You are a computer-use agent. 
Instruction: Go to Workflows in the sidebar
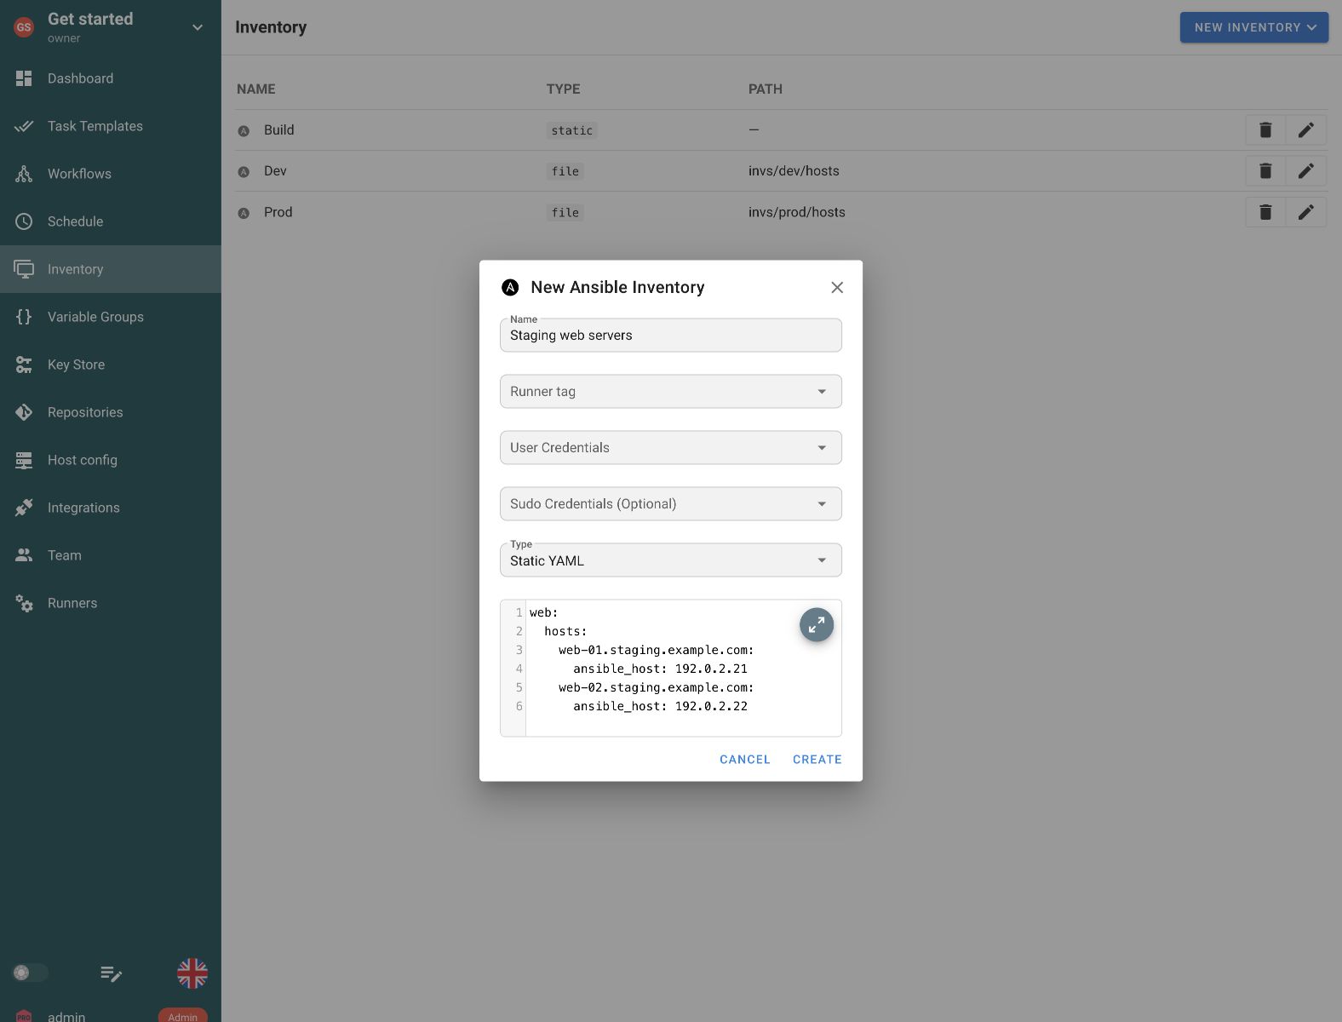111,174
